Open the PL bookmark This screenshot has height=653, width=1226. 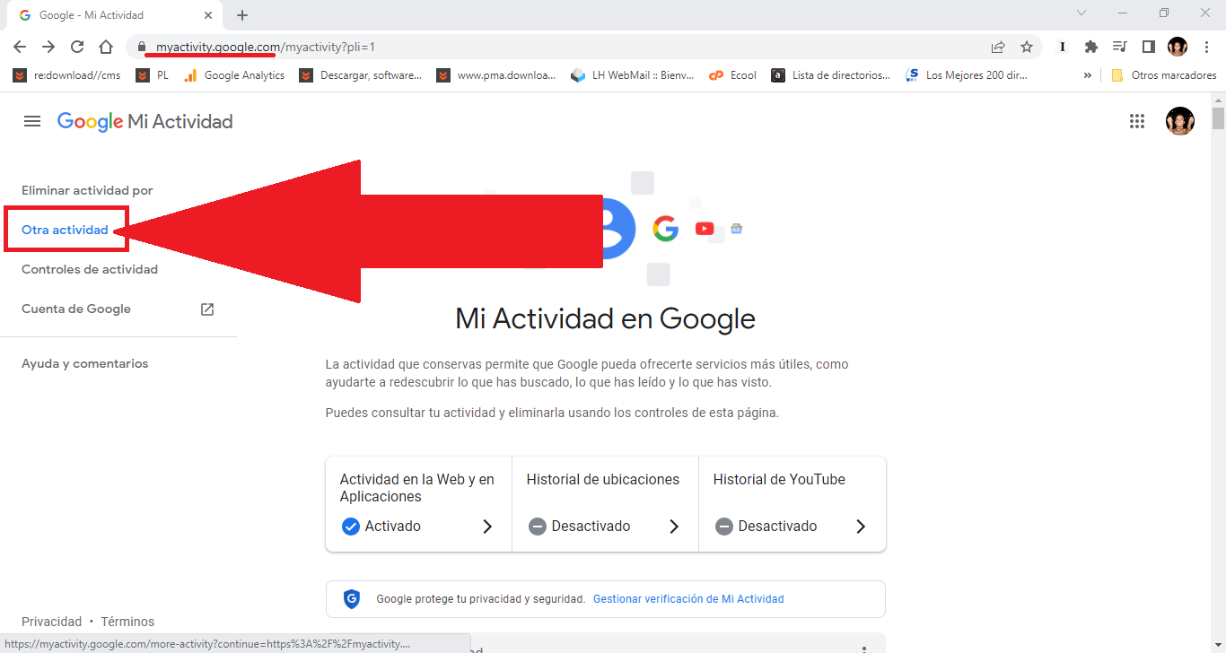[x=153, y=75]
